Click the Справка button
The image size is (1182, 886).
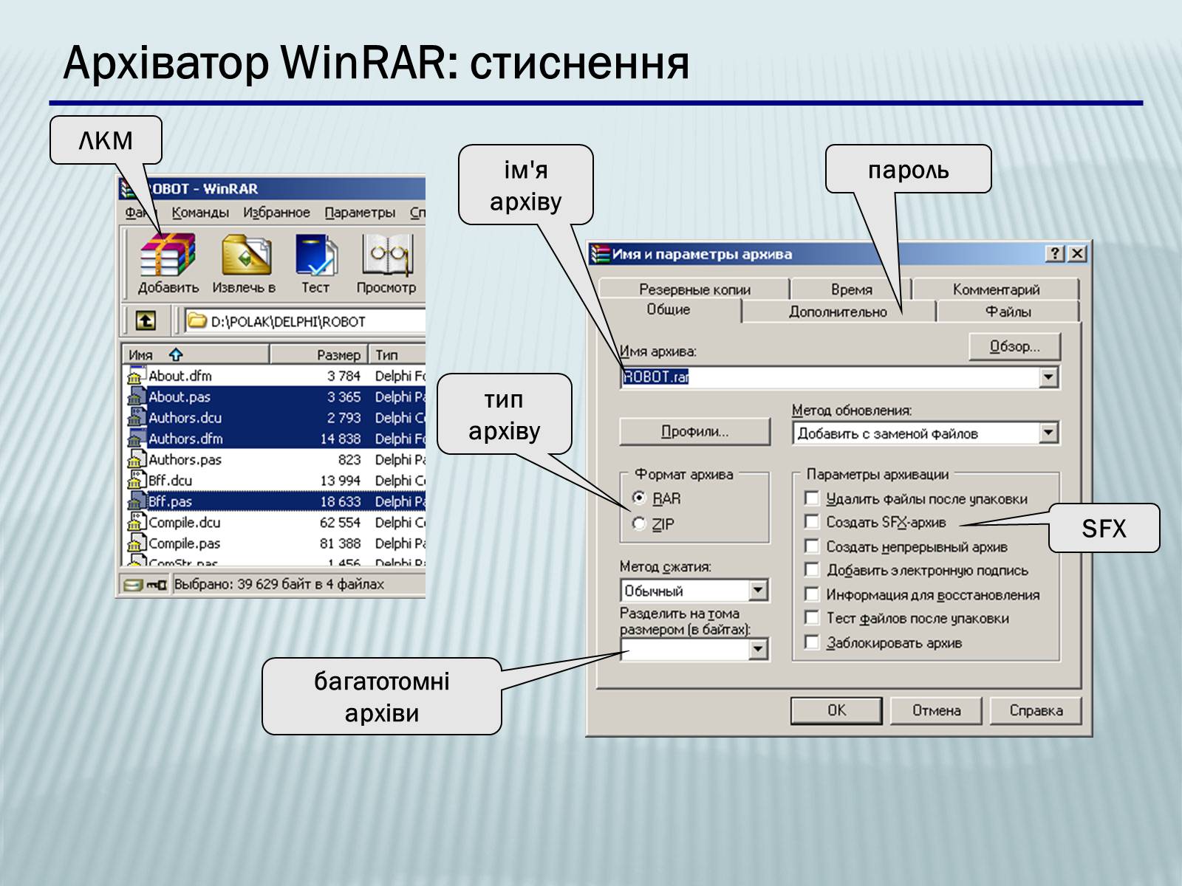(1036, 710)
